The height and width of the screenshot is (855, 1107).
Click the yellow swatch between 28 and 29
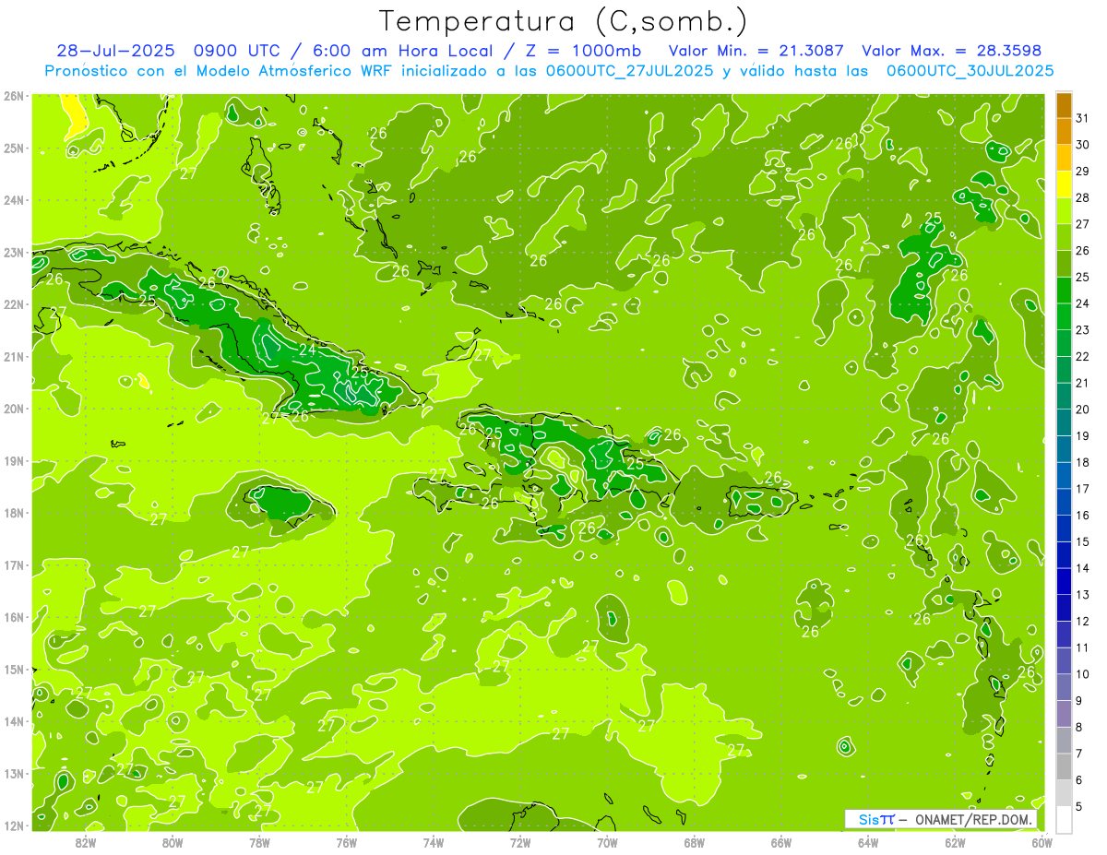(x=1064, y=184)
